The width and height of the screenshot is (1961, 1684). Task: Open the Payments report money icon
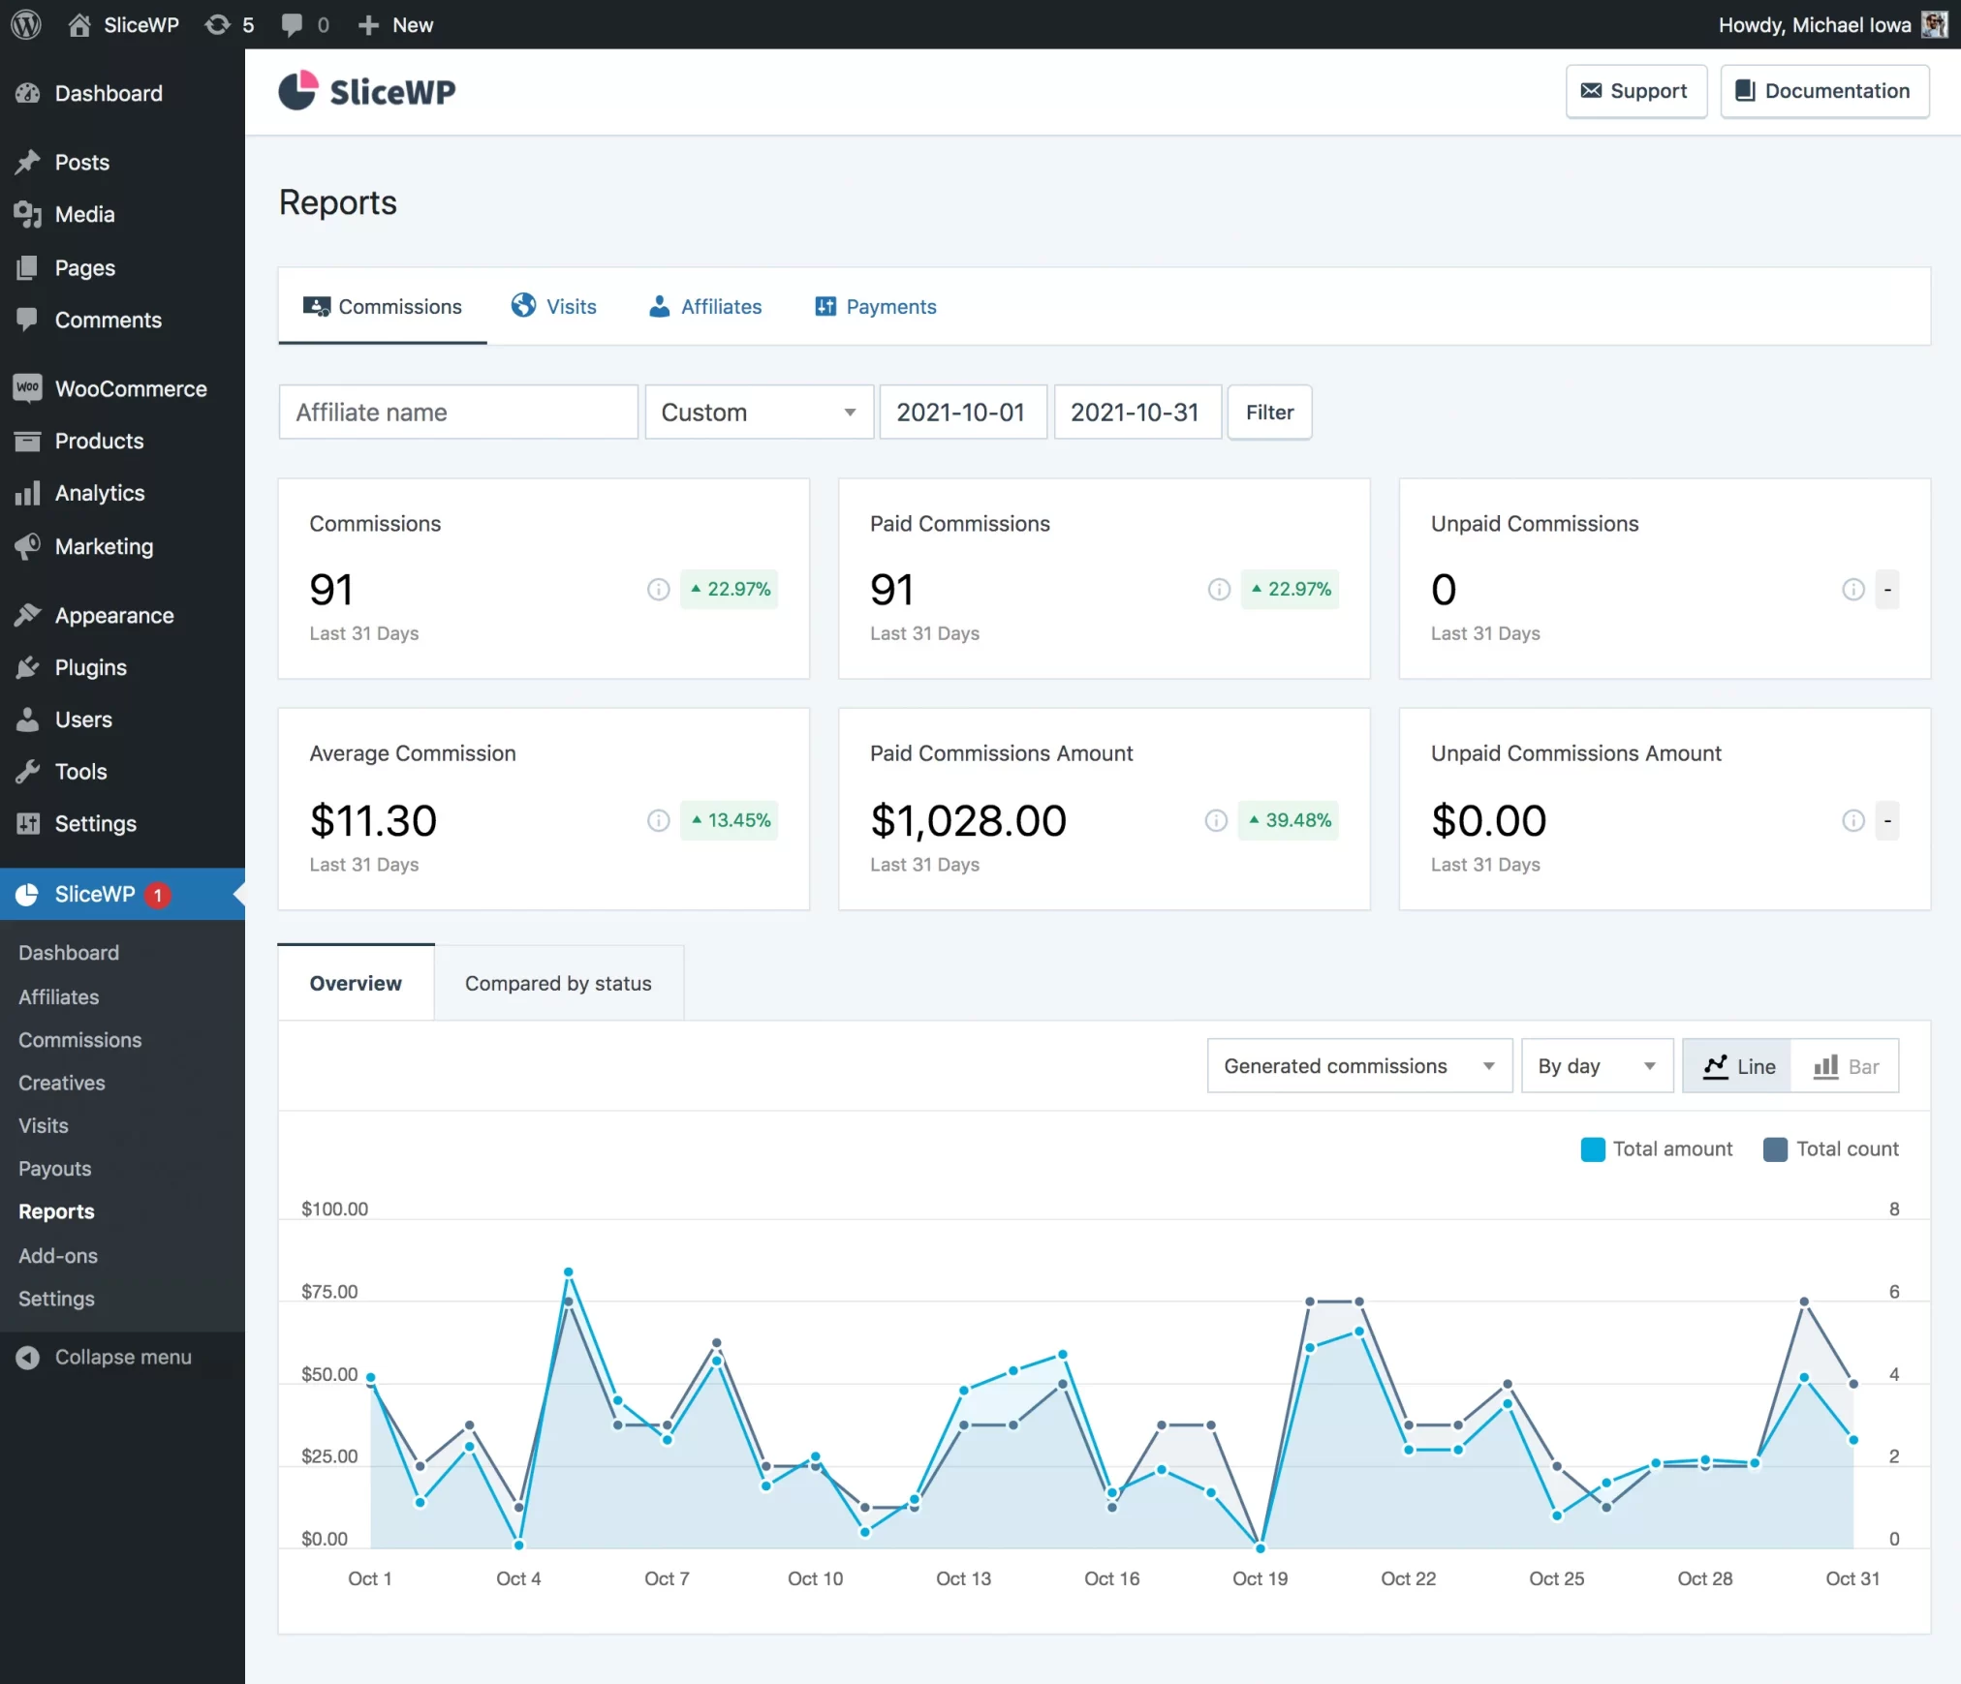(x=825, y=305)
